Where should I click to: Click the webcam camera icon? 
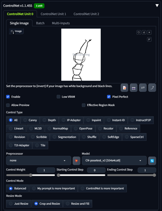coord(133,88)
